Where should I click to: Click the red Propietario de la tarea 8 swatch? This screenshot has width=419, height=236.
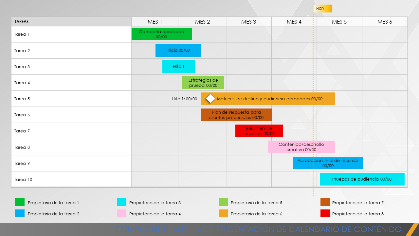coord(325,213)
